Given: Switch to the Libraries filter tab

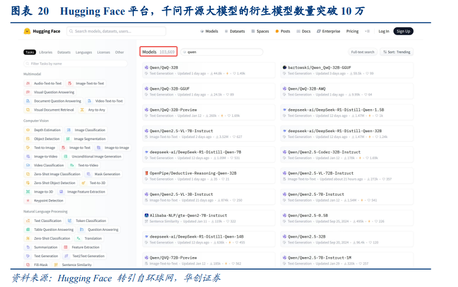Looking at the screenshot, I should pos(46,52).
